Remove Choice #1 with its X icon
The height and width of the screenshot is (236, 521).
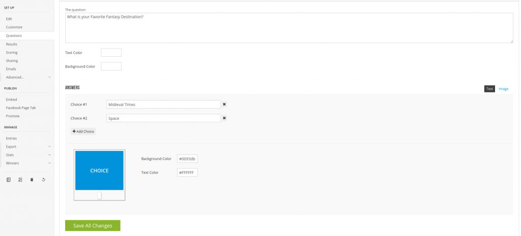coord(224,105)
